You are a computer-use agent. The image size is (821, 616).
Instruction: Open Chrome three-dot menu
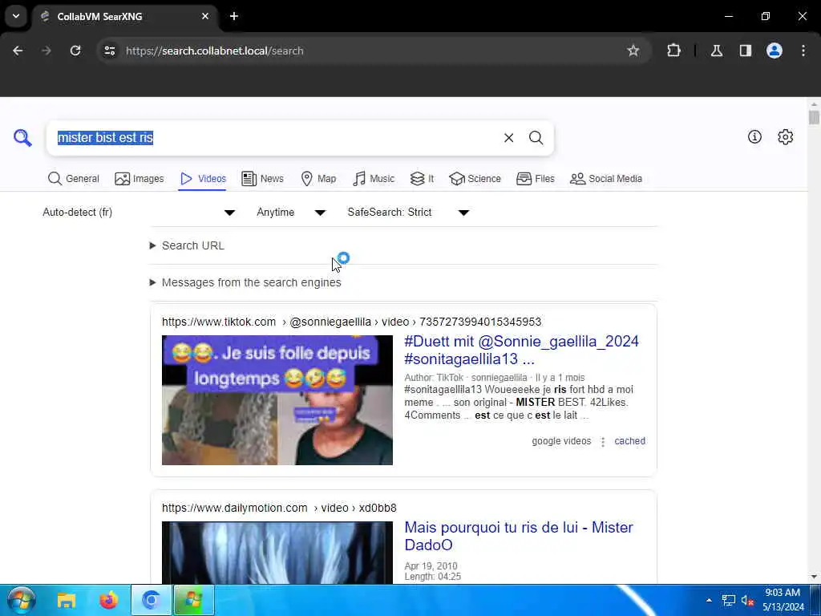click(x=803, y=51)
